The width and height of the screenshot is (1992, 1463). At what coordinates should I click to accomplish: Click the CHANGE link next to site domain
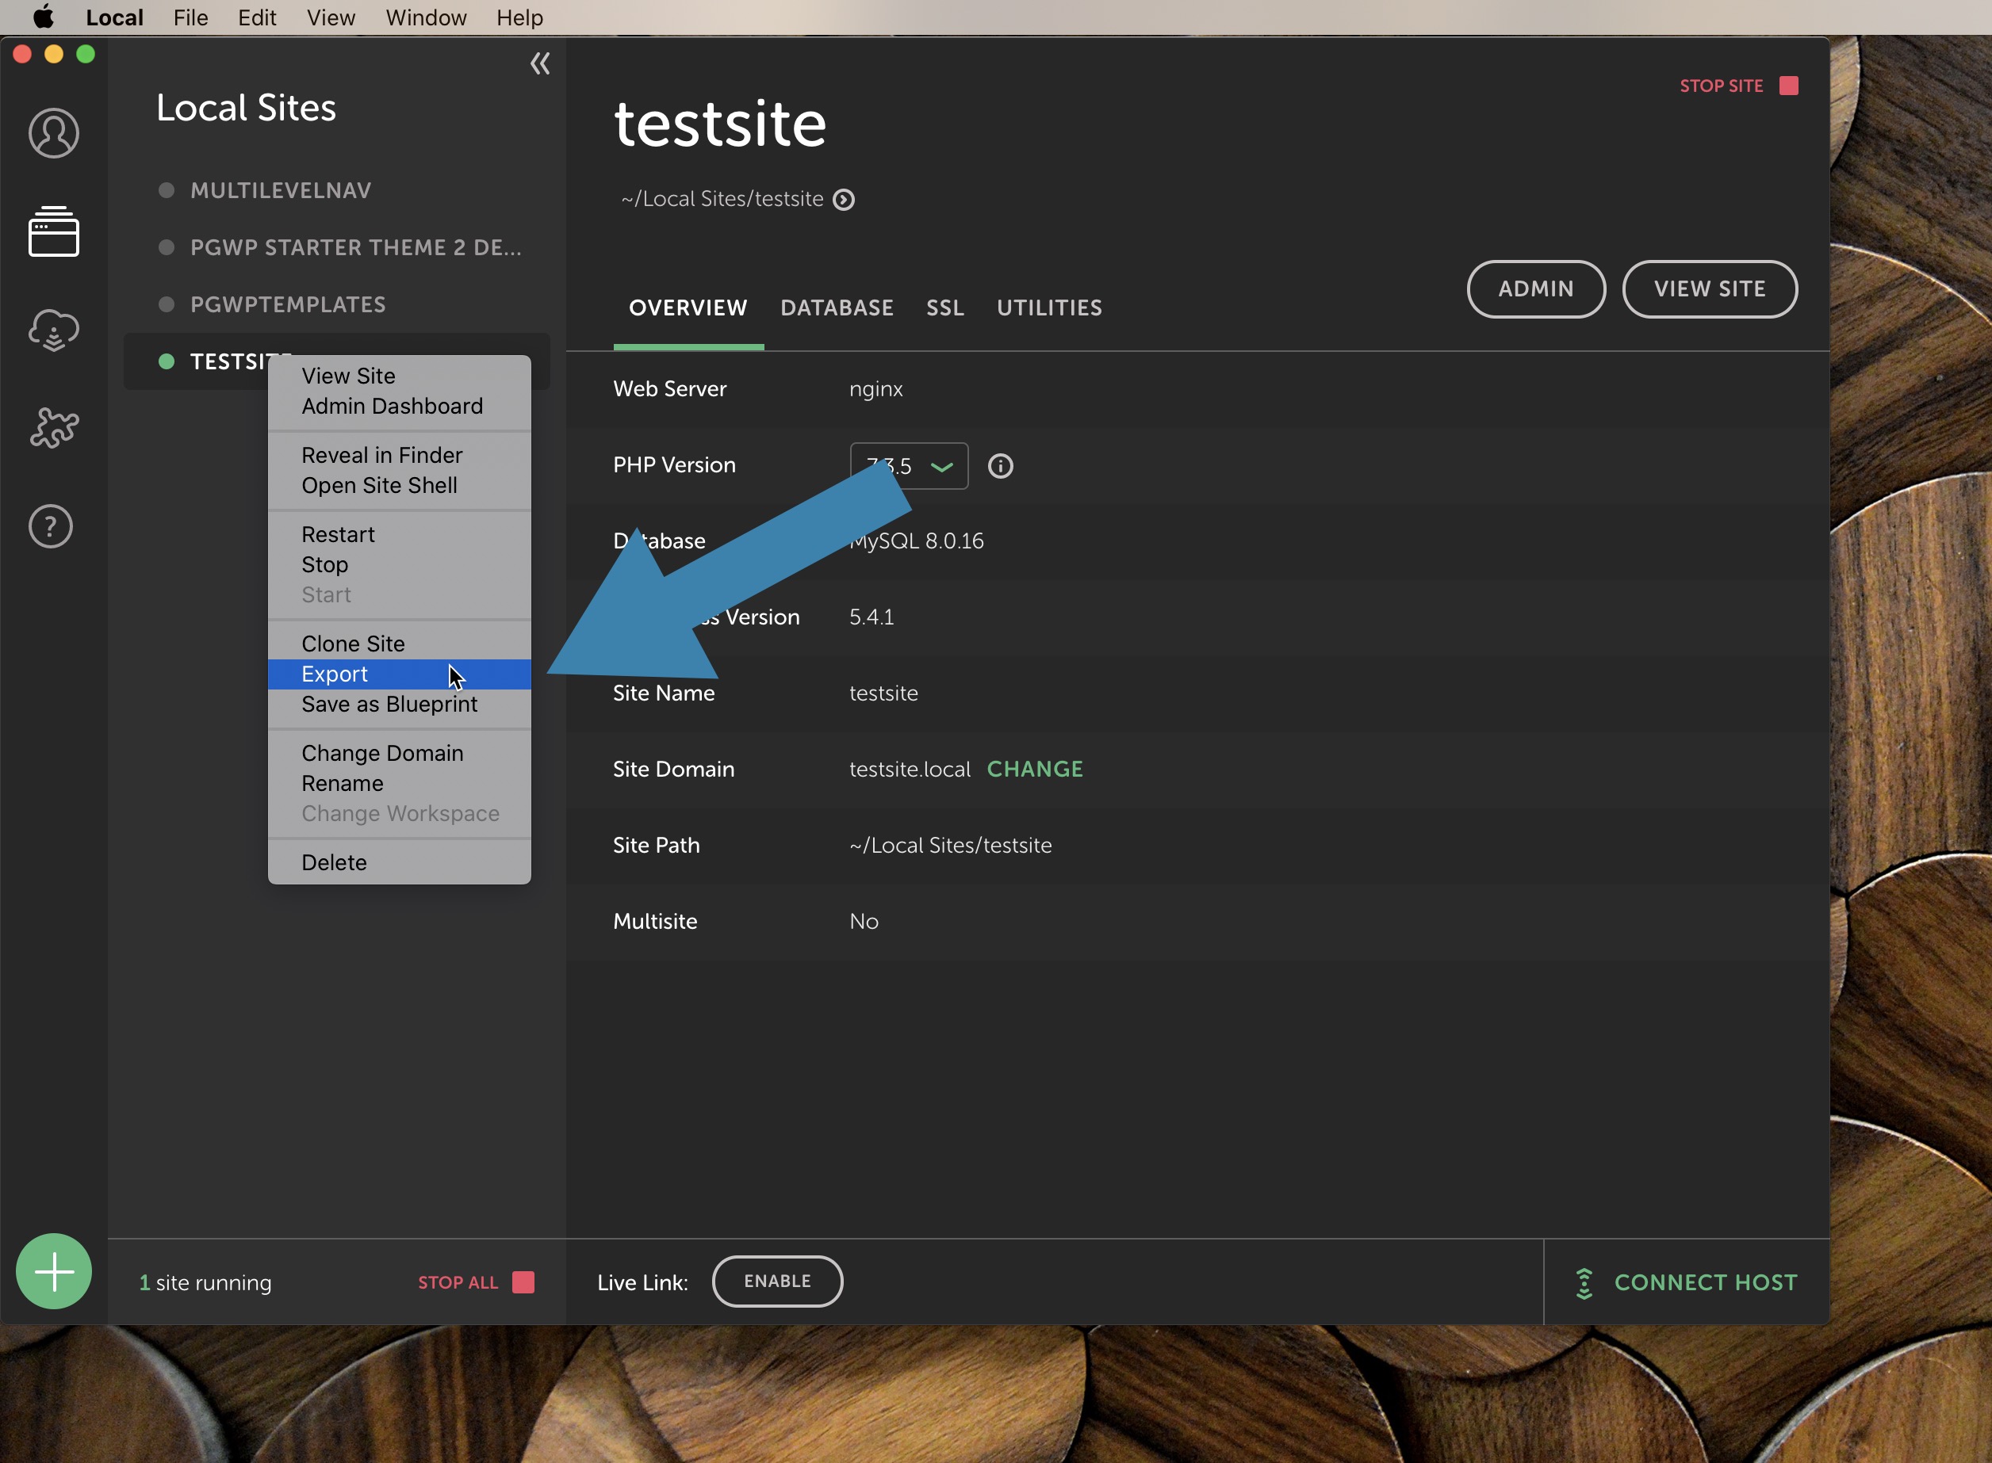tap(1035, 769)
